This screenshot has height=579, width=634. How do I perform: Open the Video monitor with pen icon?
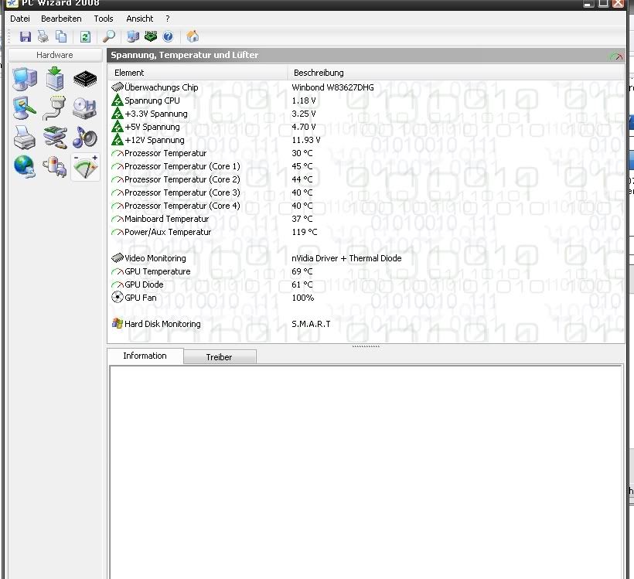[25, 108]
